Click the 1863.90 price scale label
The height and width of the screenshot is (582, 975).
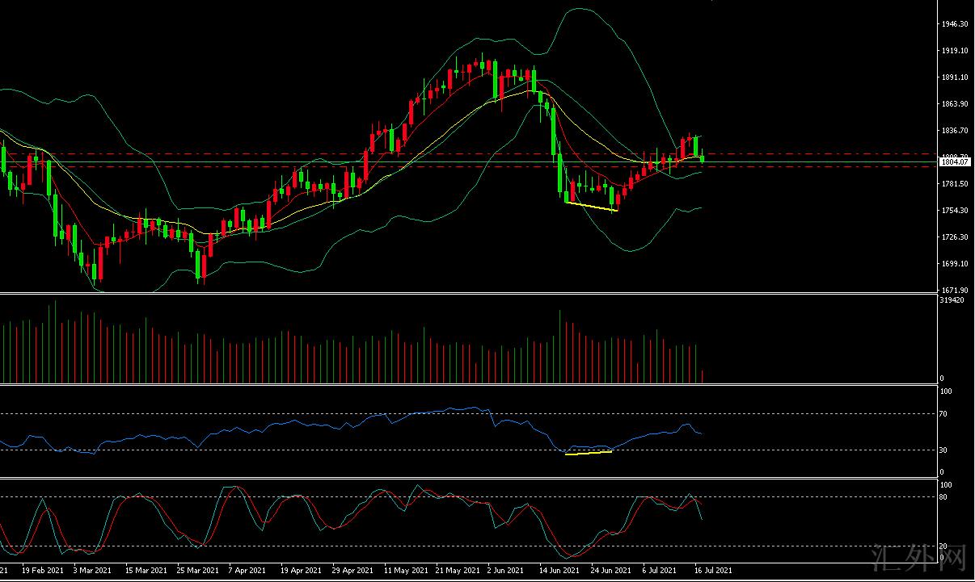(x=955, y=104)
